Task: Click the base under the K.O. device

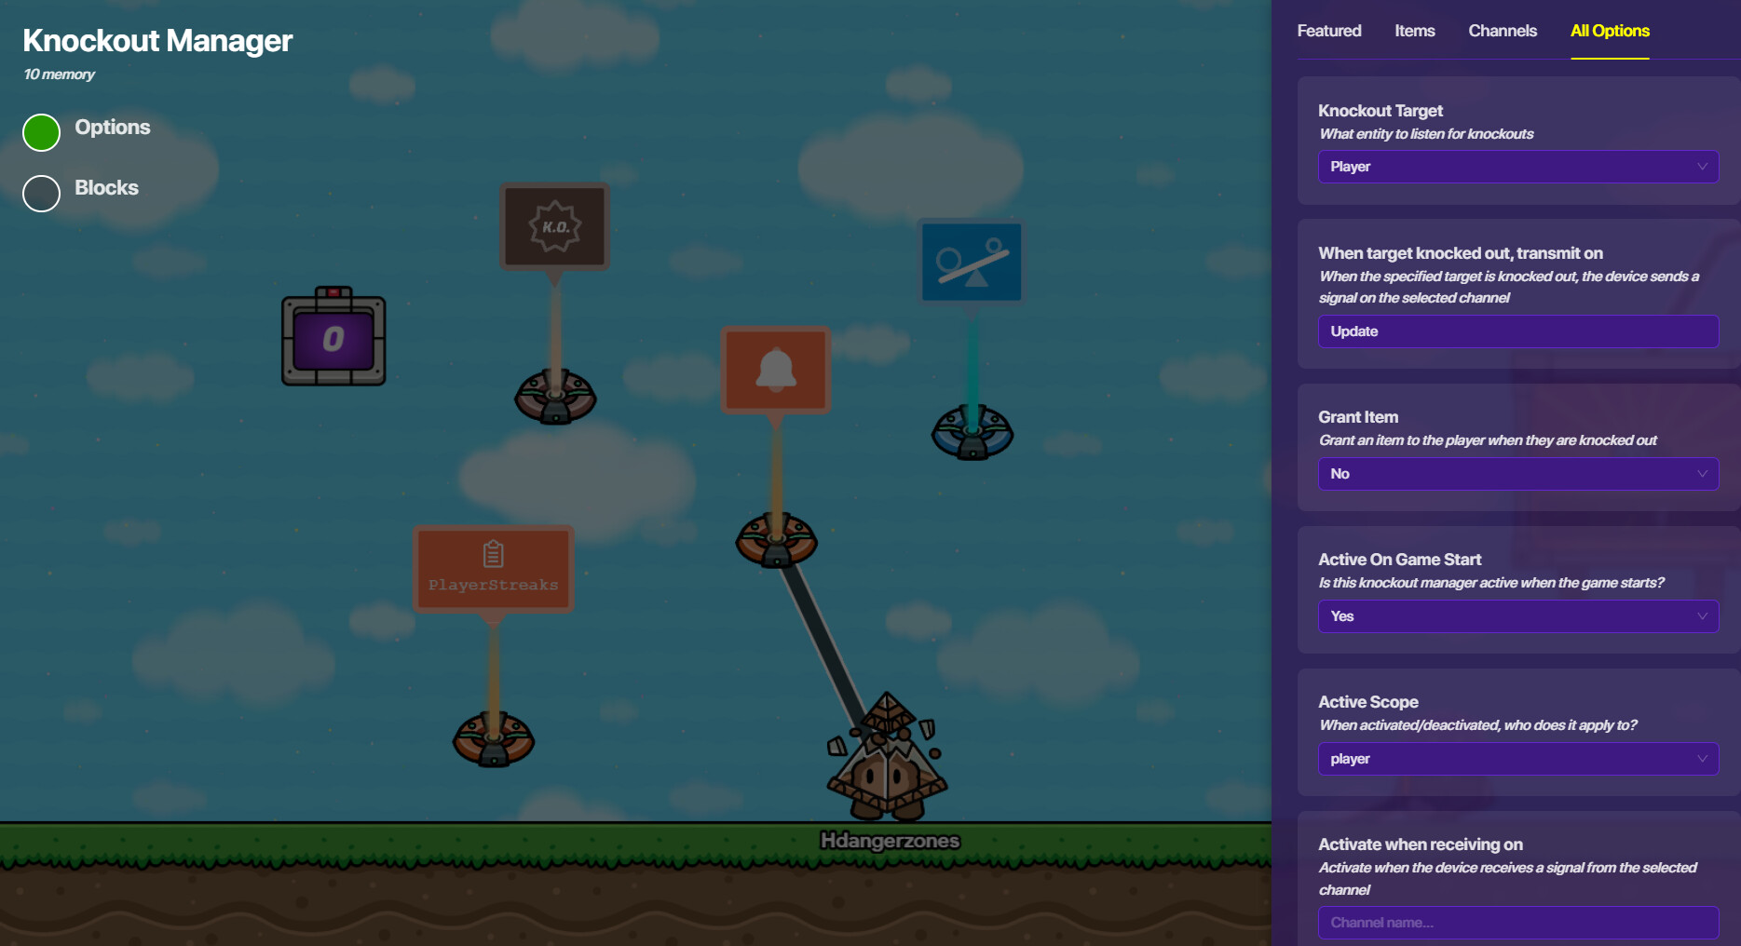Action: (555, 398)
